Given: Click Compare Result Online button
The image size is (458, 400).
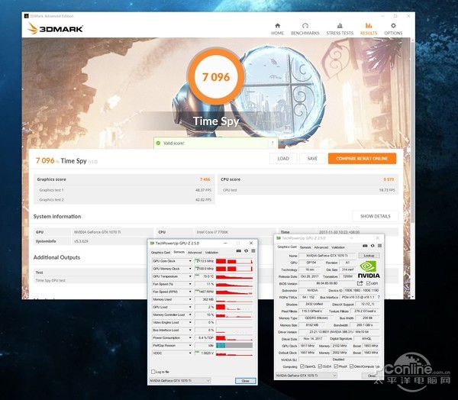Looking at the screenshot, I should (x=361, y=158).
